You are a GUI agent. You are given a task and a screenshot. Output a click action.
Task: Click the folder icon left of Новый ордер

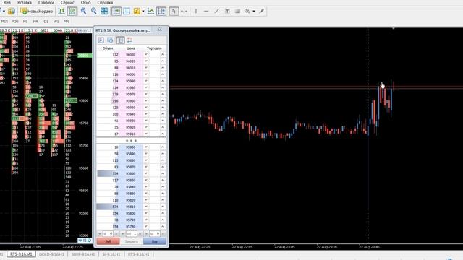point(12,12)
